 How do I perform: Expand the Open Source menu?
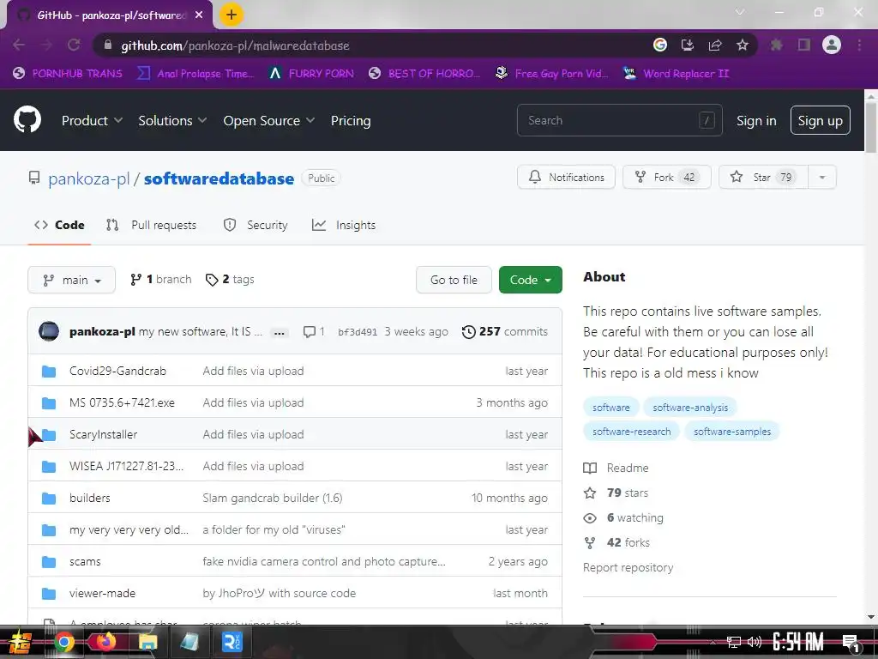pyautogui.click(x=268, y=120)
